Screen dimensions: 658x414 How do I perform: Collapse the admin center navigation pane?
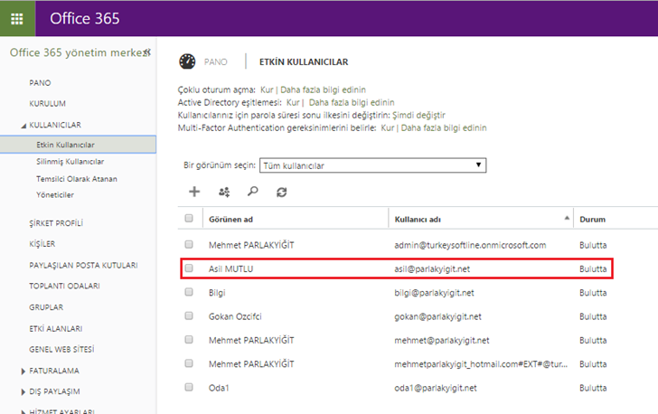click(147, 52)
